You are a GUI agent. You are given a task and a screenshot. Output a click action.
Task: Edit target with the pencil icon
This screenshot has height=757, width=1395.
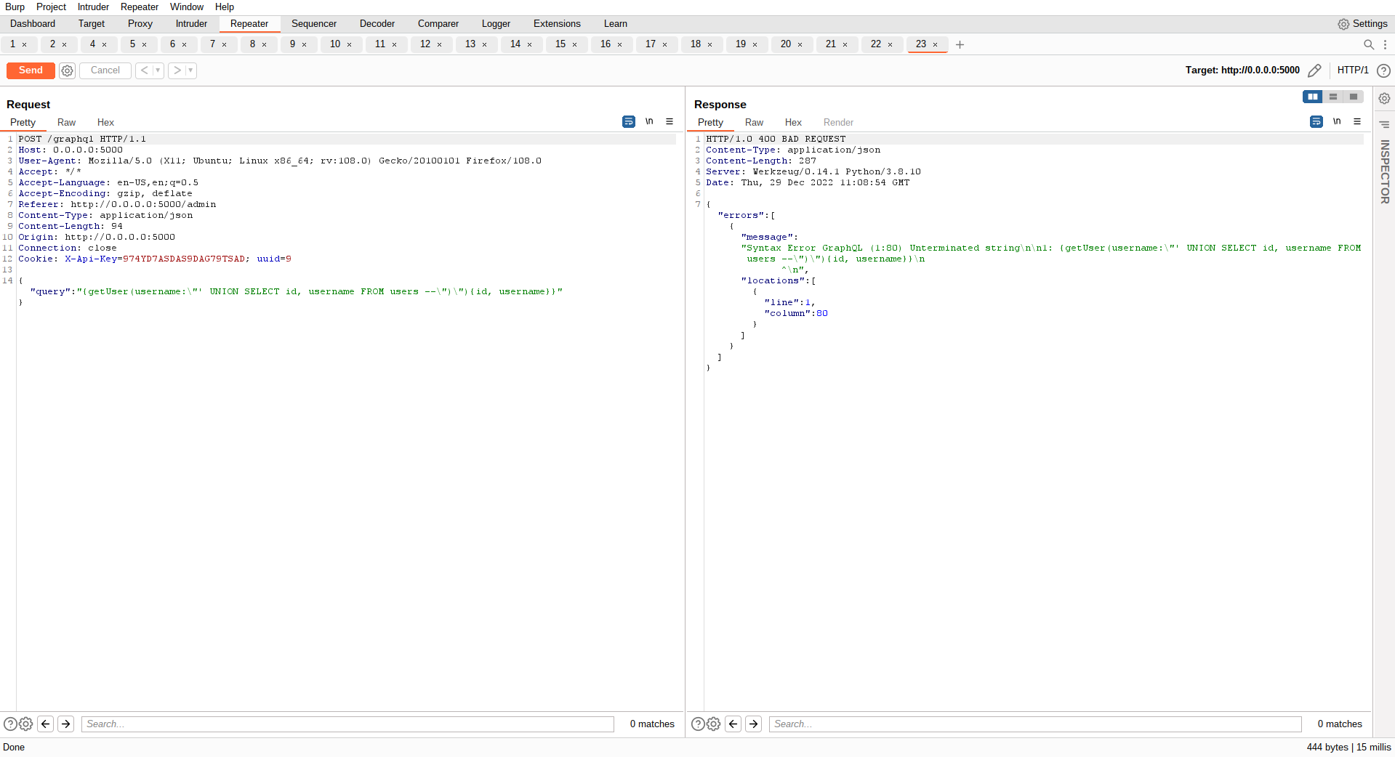pos(1314,70)
